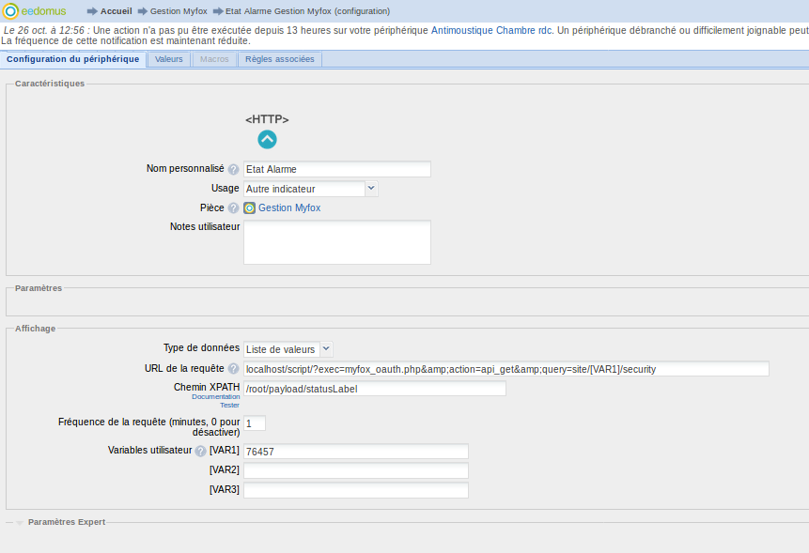Open the Usage dropdown list

coord(371,189)
